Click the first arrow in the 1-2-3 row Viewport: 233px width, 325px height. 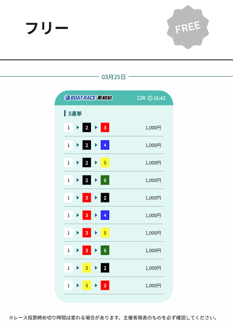pyautogui.click(x=78, y=128)
